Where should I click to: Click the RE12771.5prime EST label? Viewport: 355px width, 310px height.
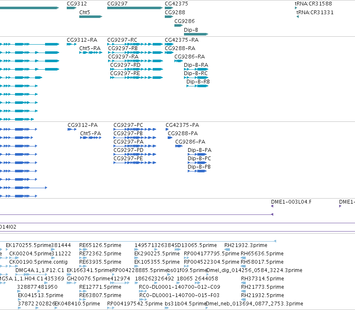[x=100, y=287]
